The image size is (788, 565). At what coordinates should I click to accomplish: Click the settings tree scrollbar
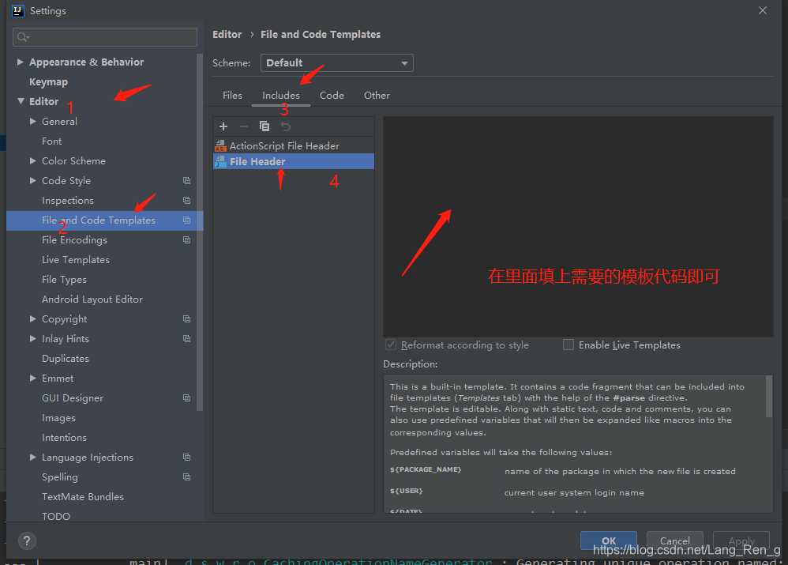pyautogui.click(x=200, y=232)
